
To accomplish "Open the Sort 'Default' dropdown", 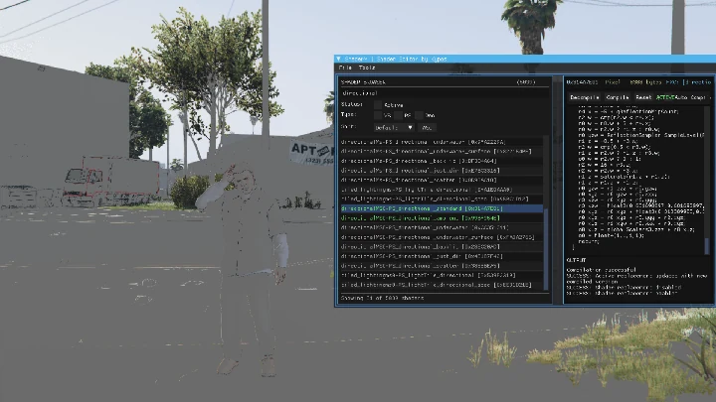I will (394, 128).
